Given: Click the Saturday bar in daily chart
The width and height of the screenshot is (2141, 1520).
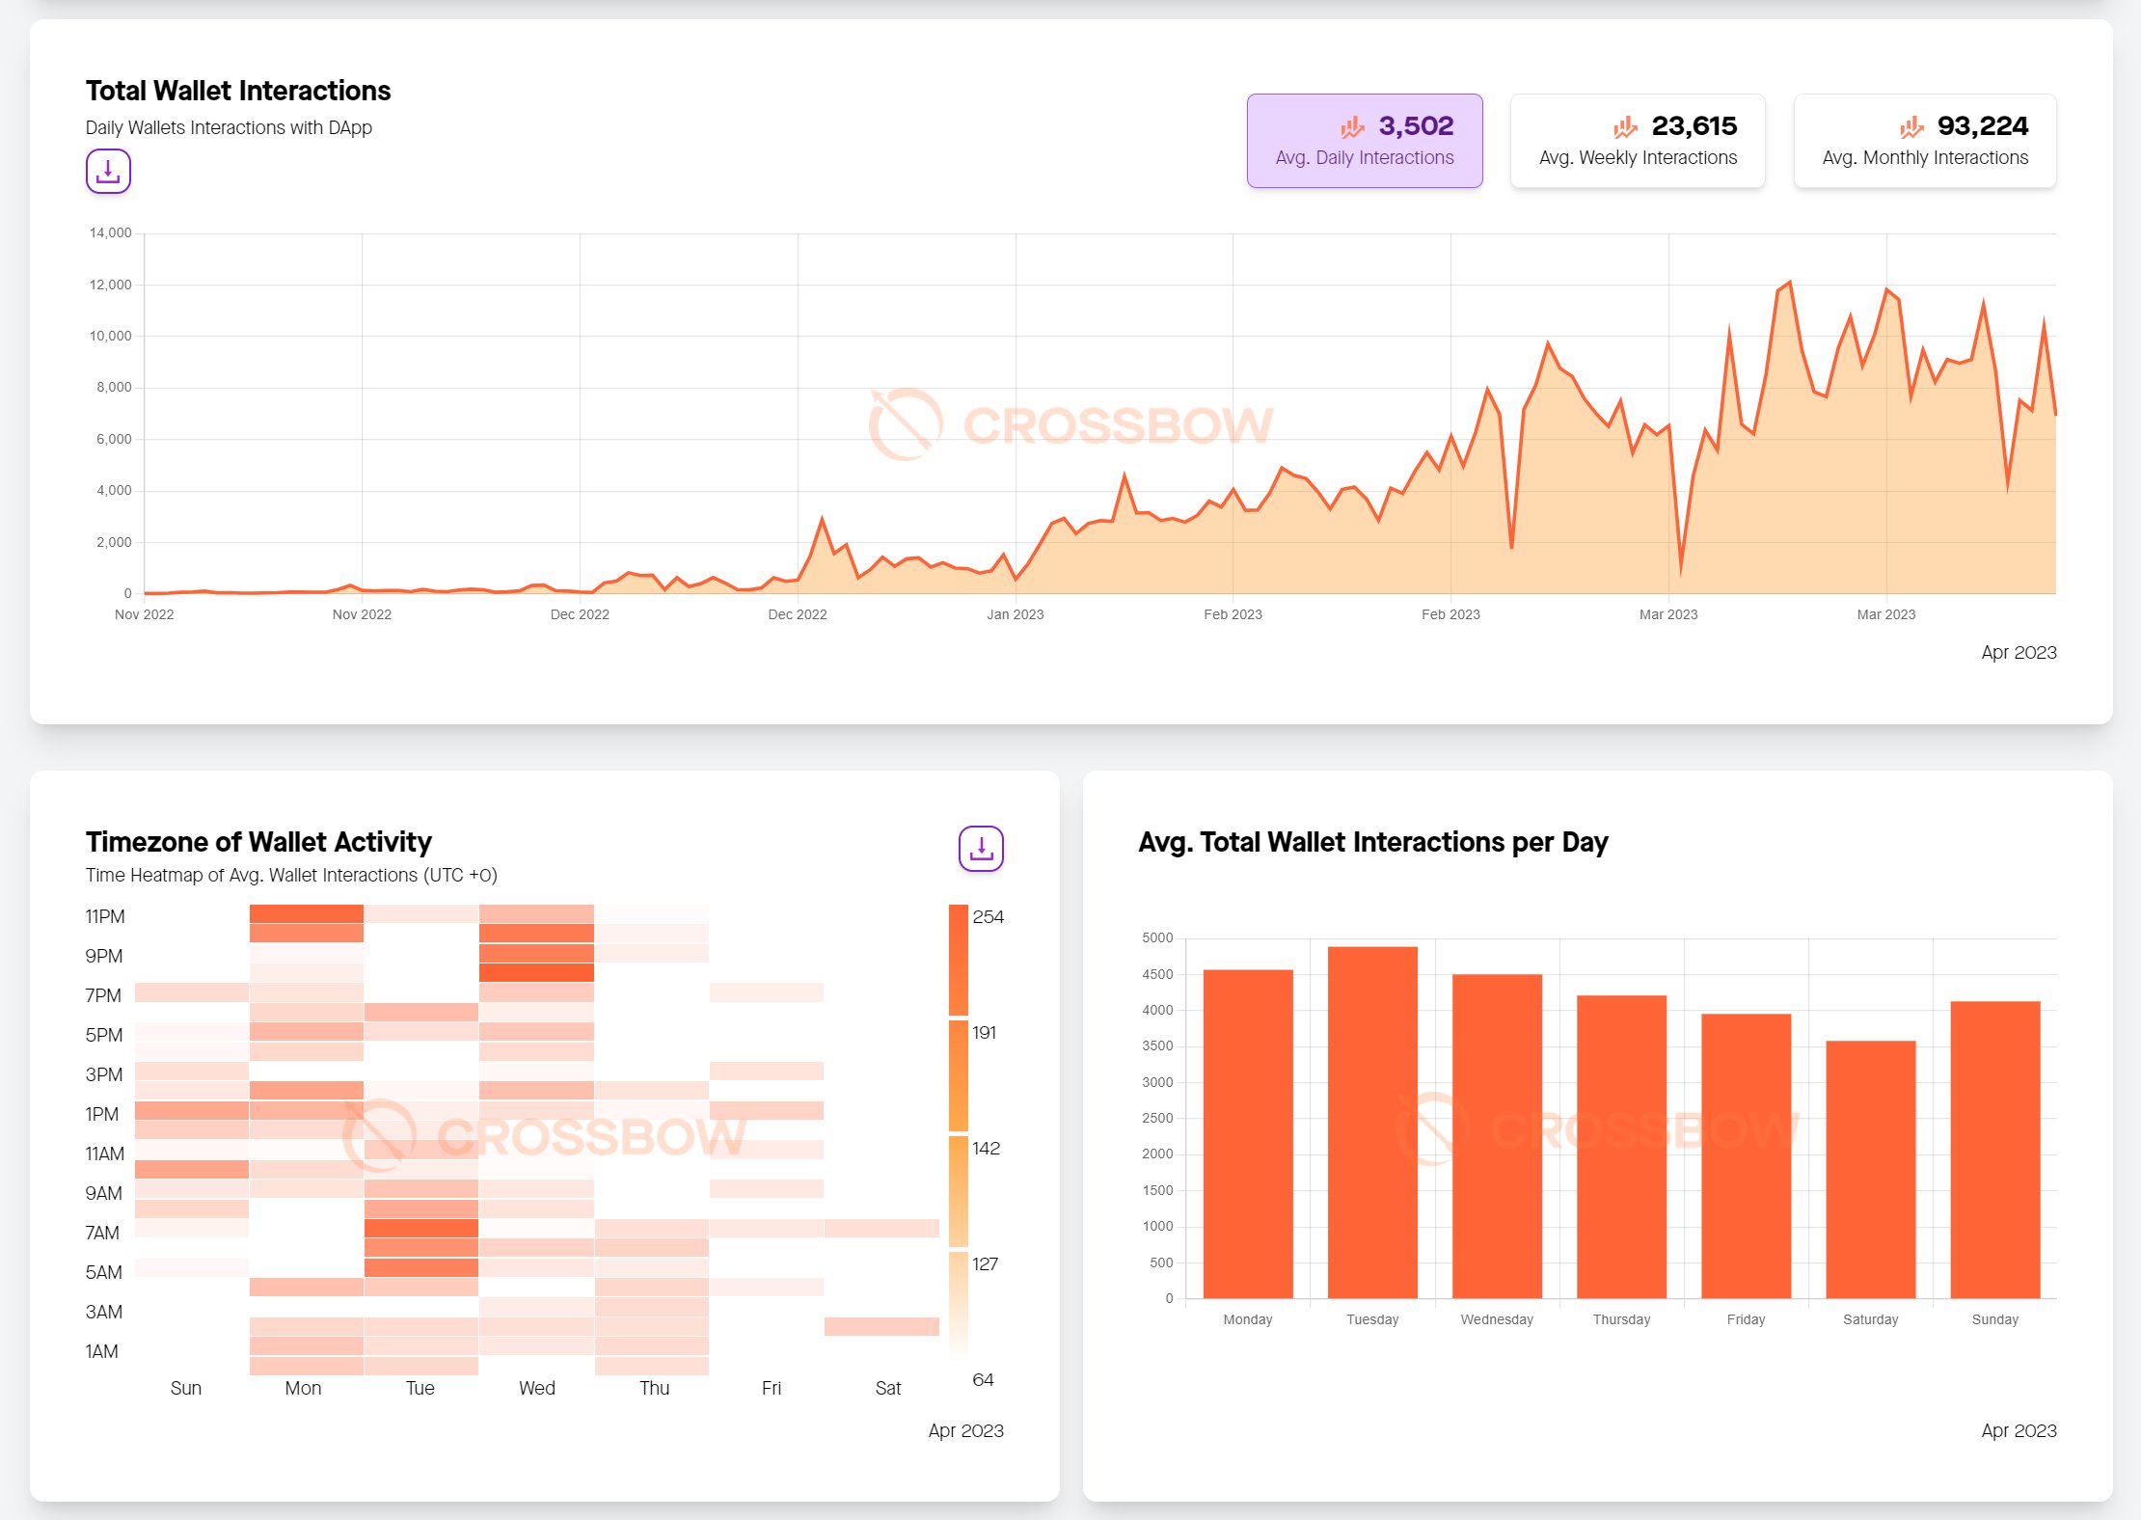Looking at the screenshot, I should [x=1870, y=1170].
